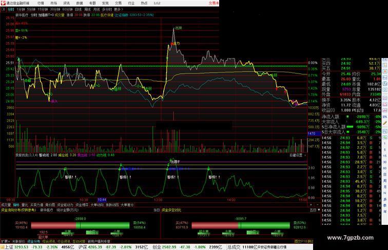
Task: Switch to the 15-minute period in the sidebar
Action: tap(385, 156)
